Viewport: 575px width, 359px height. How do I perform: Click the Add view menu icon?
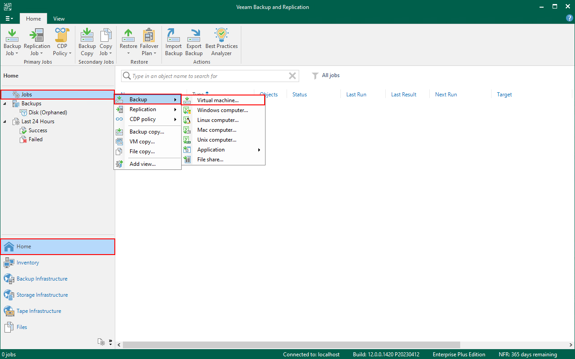(119, 164)
